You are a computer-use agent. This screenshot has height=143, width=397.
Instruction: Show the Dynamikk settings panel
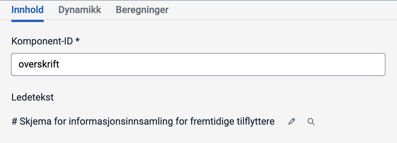point(80,10)
